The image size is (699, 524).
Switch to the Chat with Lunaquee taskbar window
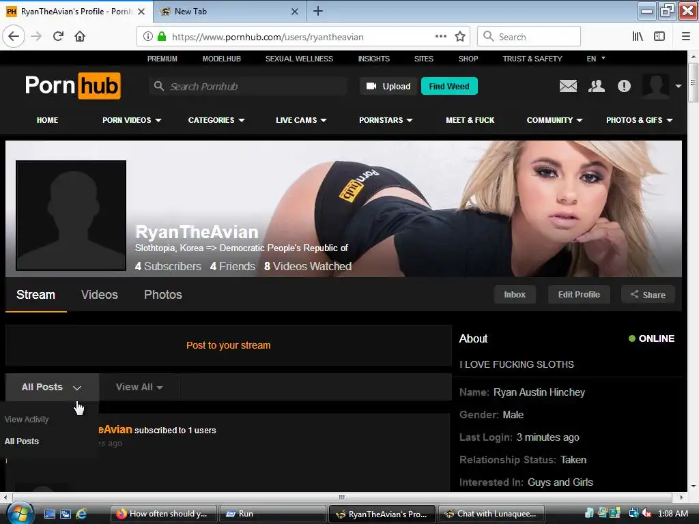pos(492,514)
